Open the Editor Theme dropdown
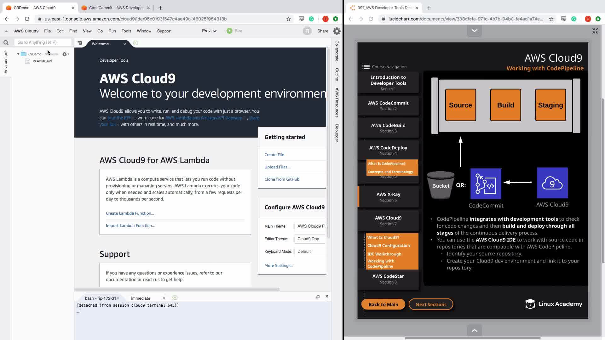Viewport: 605px width, 340px height. coord(310,239)
